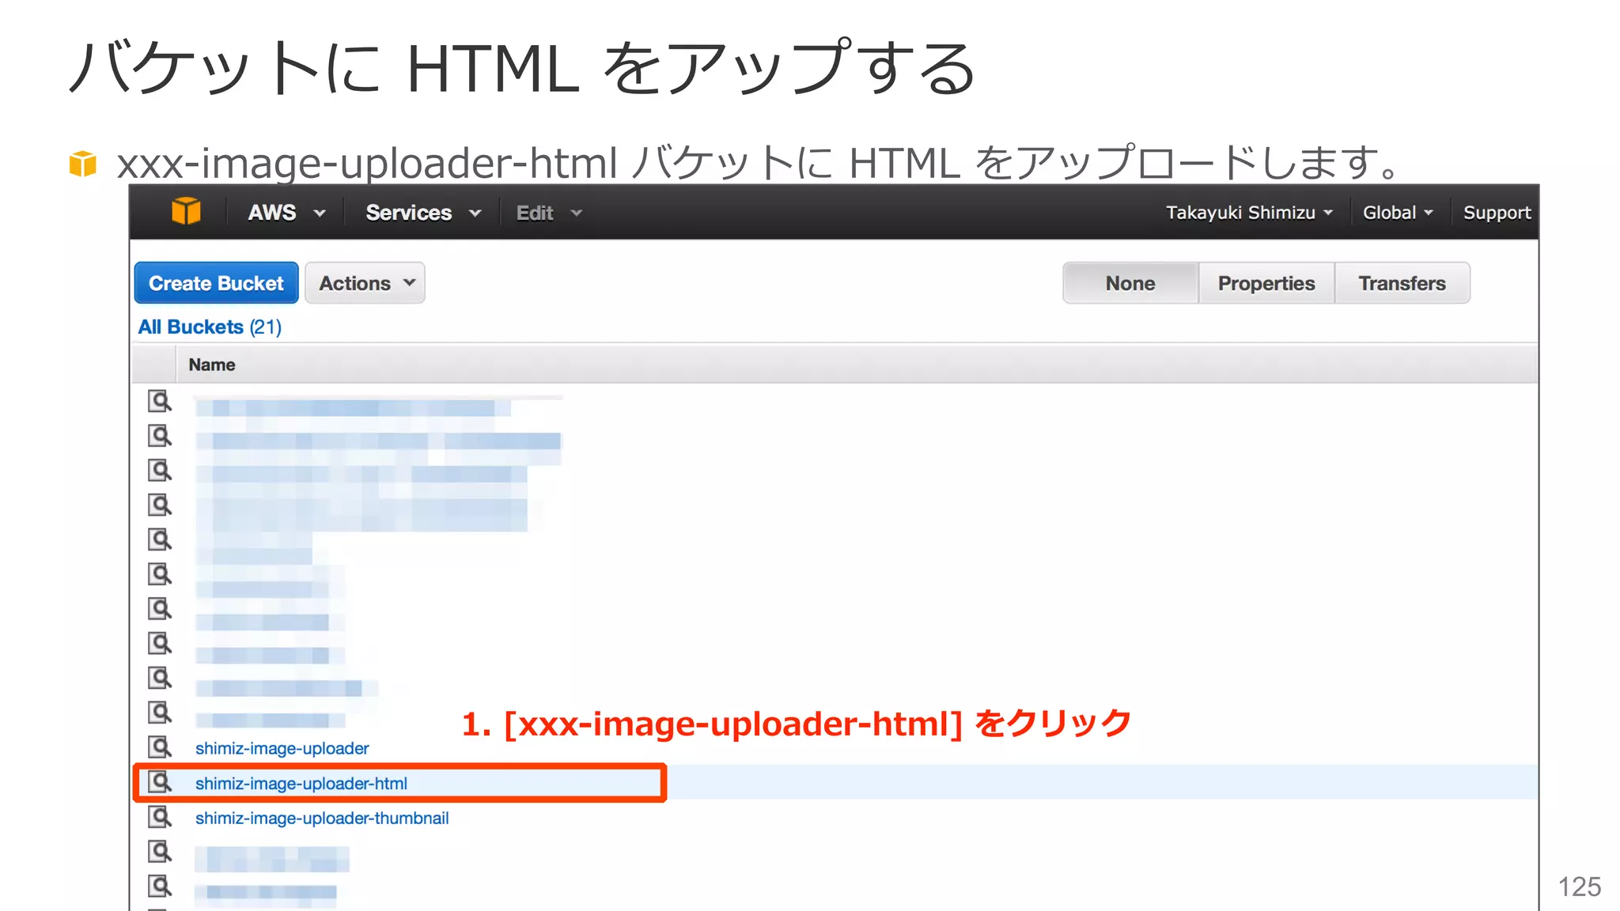This screenshot has height=911, width=1620.
Task: Click the AWS cube logo icon
Action: [186, 211]
